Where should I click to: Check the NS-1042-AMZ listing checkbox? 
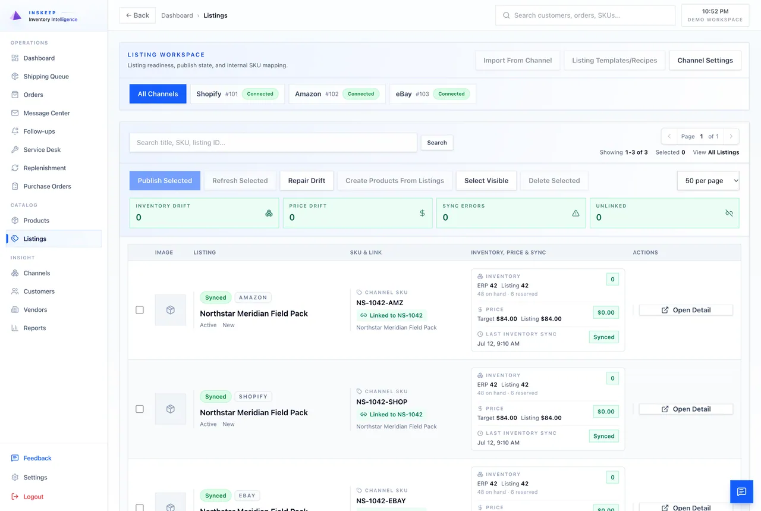click(140, 310)
